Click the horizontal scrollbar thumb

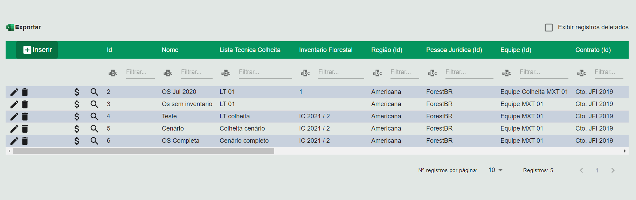[x=144, y=151]
